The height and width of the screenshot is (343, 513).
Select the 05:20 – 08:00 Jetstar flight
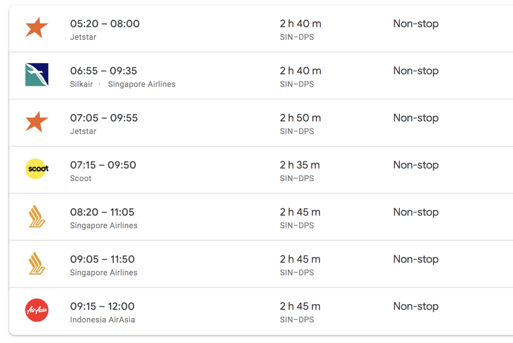pos(261,29)
